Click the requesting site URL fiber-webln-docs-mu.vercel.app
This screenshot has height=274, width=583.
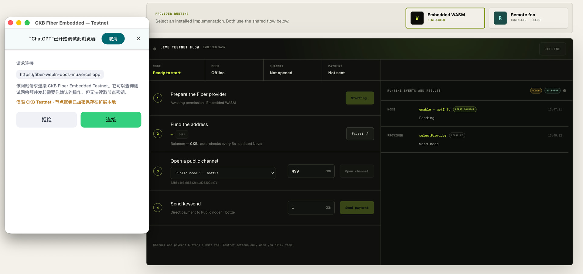60,74
